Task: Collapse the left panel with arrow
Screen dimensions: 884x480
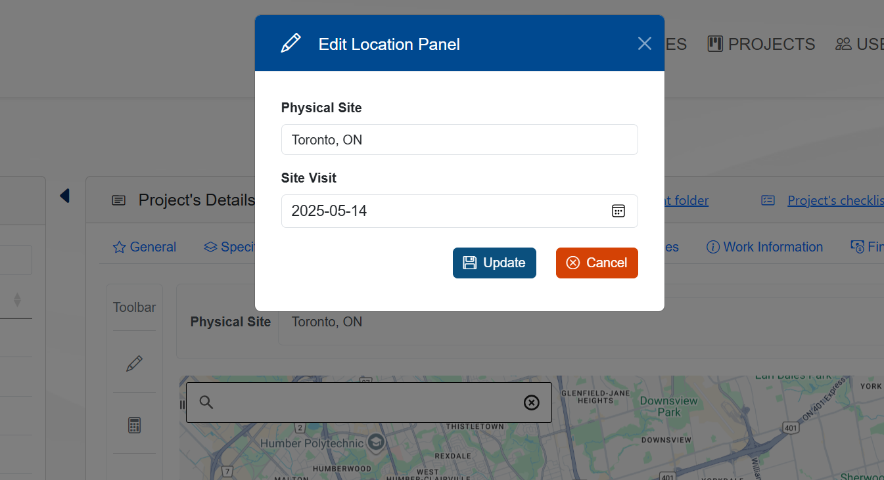Action: click(64, 196)
